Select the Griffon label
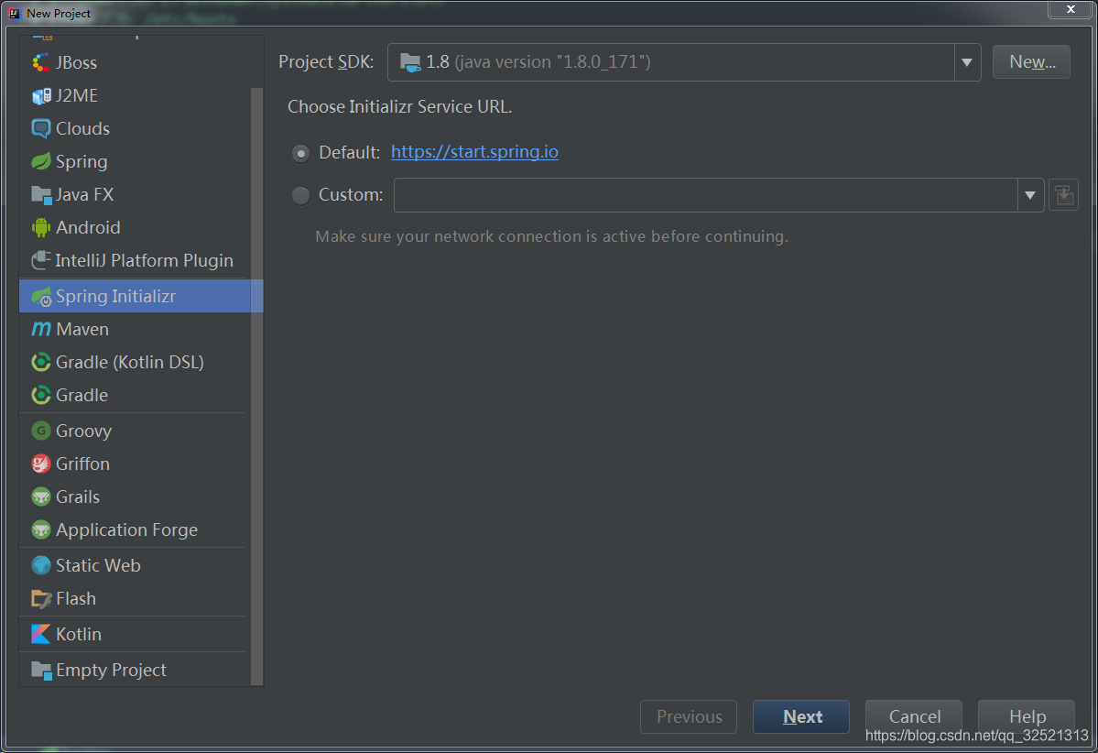The height and width of the screenshot is (753, 1098). click(82, 463)
